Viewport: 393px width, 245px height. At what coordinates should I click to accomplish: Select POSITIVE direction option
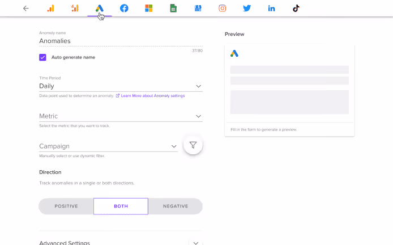pyautogui.click(x=66, y=206)
